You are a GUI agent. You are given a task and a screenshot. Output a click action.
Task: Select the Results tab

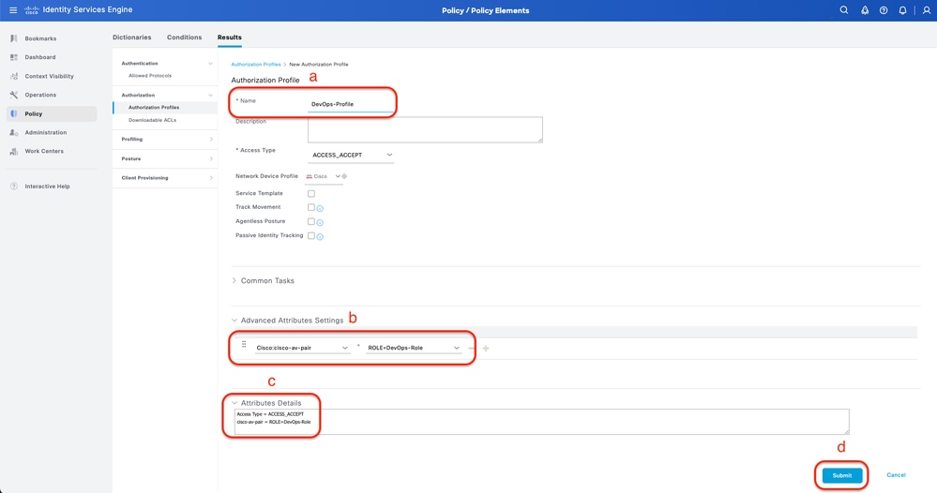point(230,37)
